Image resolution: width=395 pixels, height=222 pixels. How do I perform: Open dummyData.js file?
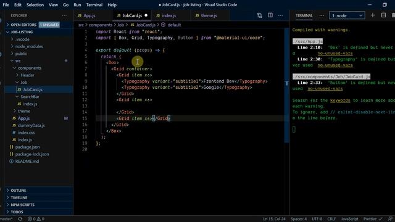[x=31, y=125]
